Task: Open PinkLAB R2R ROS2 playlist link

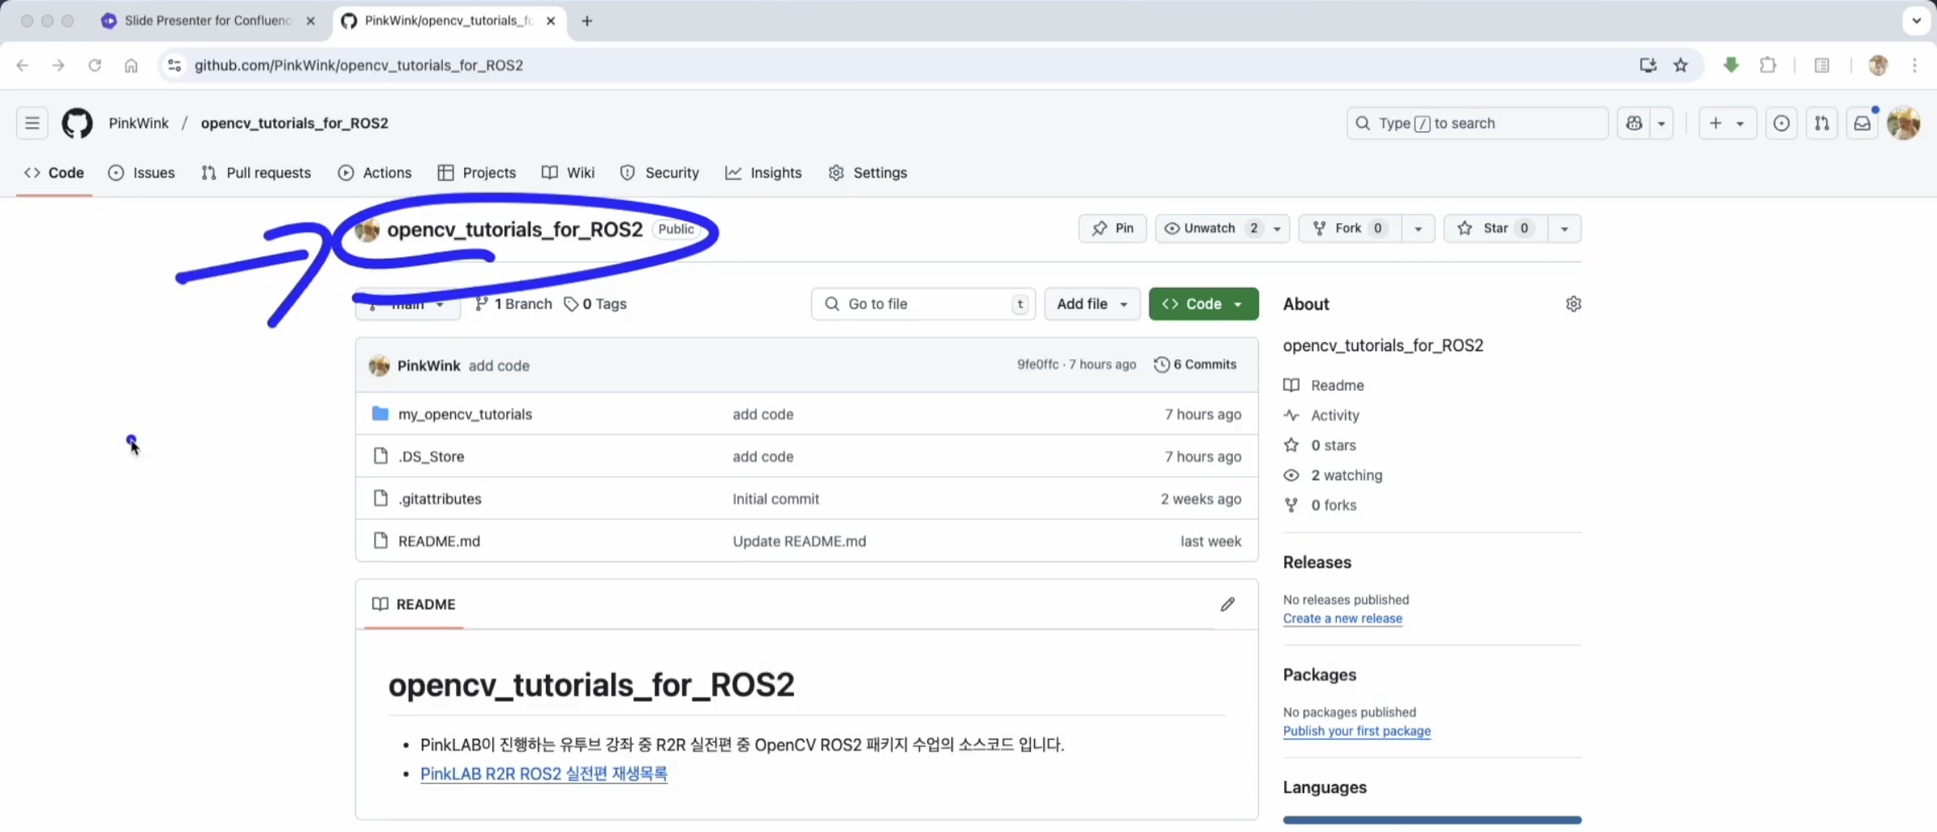Action: pyautogui.click(x=543, y=774)
